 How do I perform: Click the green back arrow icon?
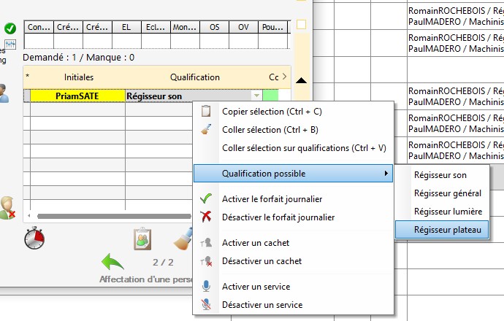pyautogui.click(x=113, y=262)
